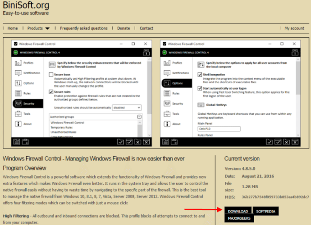Click last X icon in left window footer
Viewport: 311px width, 225px height.
(146, 142)
